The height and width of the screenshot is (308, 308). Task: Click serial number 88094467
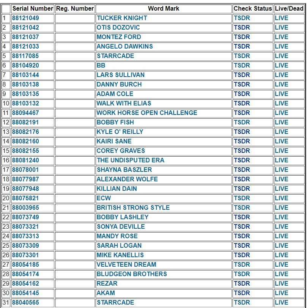[x=25, y=113]
